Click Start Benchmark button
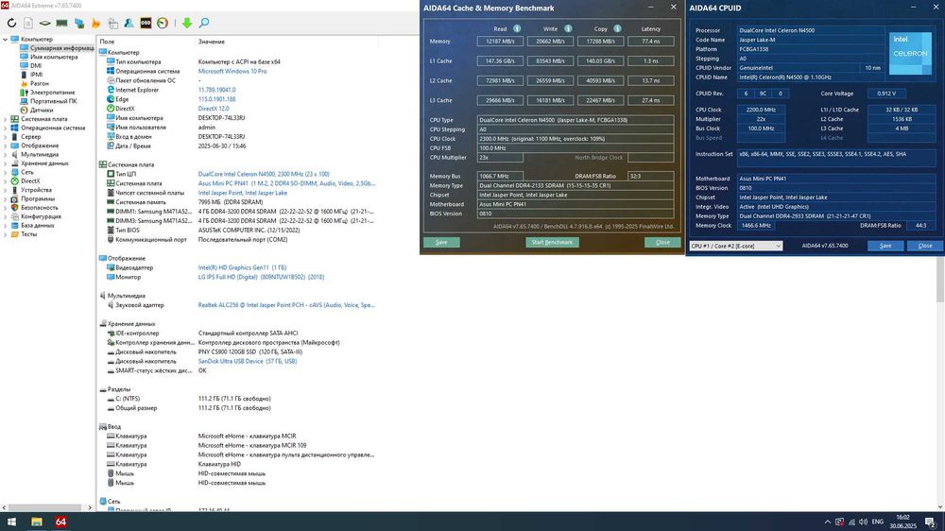945x531 pixels. pyautogui.click(x=552, y=242)
